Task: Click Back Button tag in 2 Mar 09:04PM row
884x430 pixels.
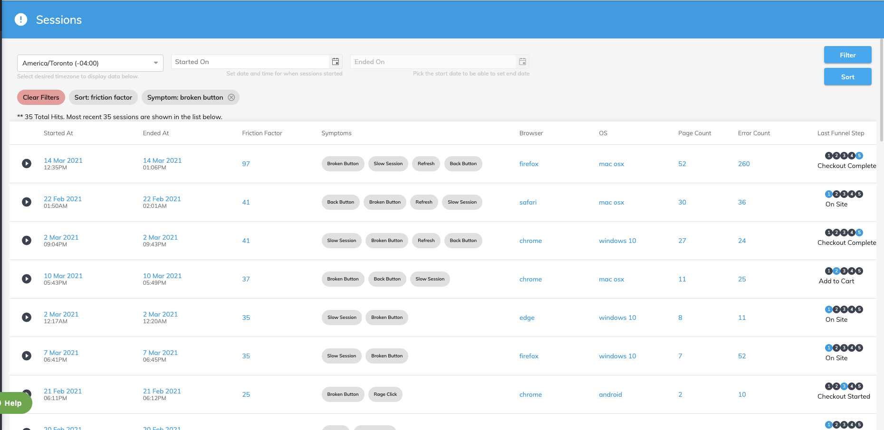Action: tap(463, 241)
